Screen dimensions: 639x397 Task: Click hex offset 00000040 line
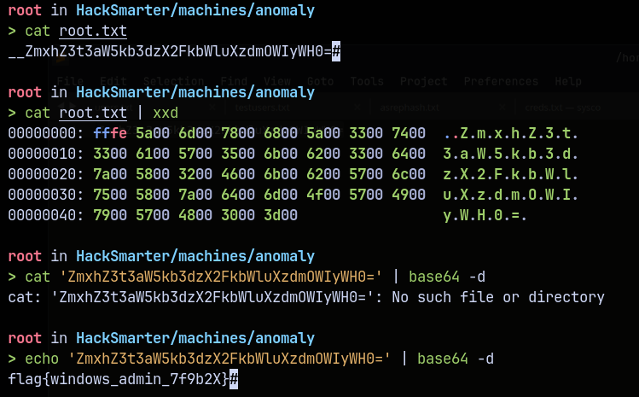(x=41, y=215)
